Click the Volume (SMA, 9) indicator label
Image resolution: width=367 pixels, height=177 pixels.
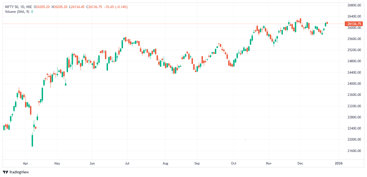pos(17,12)
